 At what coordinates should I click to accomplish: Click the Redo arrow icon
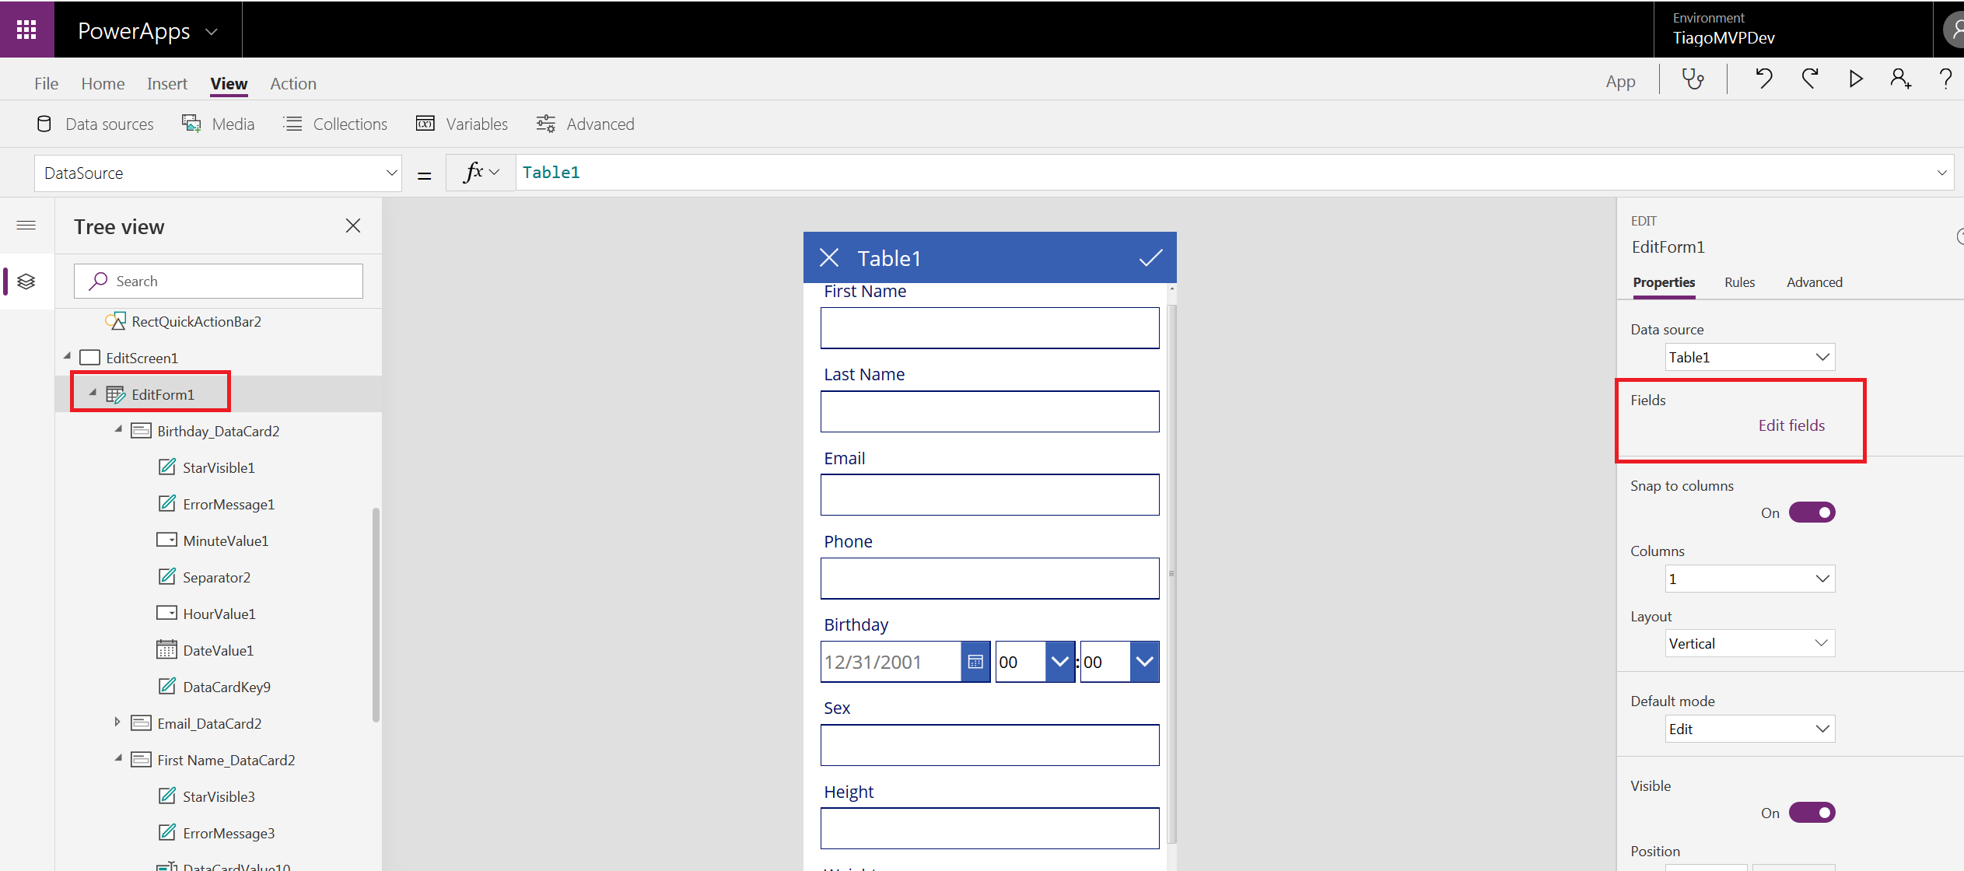pos(1809,79)
